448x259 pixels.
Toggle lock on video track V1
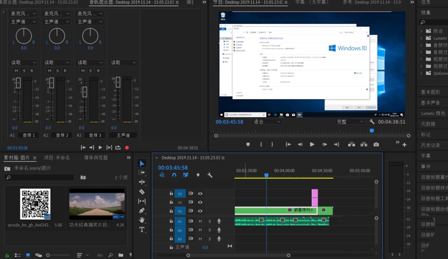tap(171, 211)
